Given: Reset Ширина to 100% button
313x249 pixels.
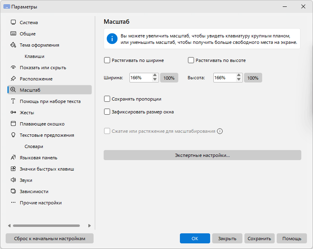Looking at the screenshot, I should (169, 78).
